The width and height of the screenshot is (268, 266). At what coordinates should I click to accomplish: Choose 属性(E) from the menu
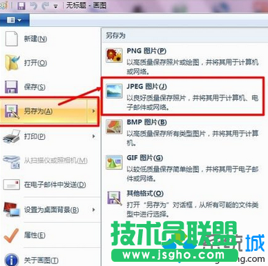[35, 235]
